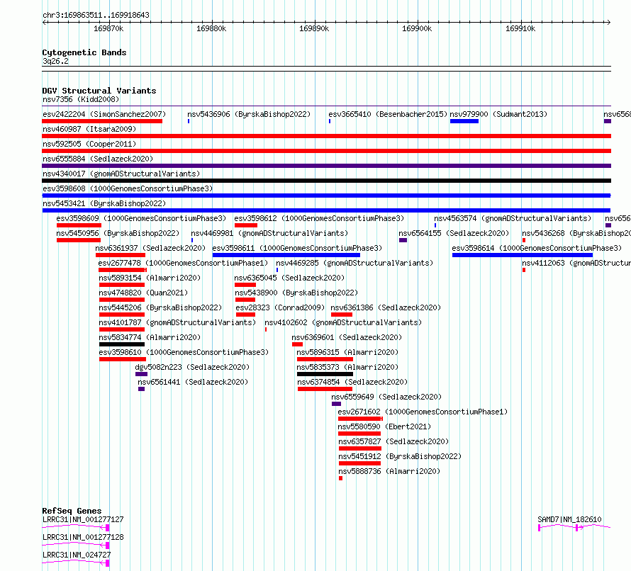Open gene SAMD7|NM_182610
The image size is (631, 571).
[569, 519]
